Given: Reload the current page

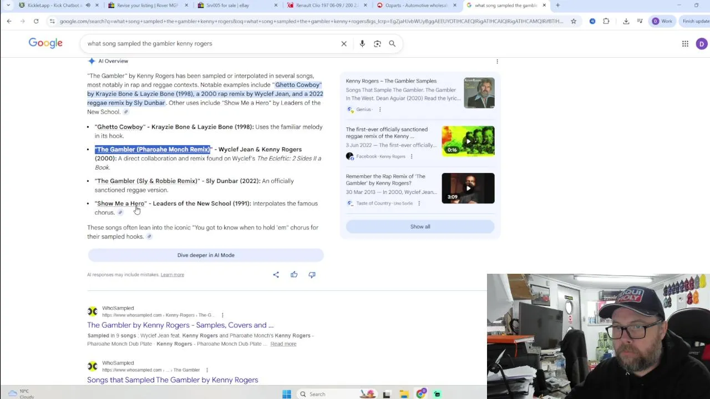Looking at the screenshot, I should click(36, 21).
